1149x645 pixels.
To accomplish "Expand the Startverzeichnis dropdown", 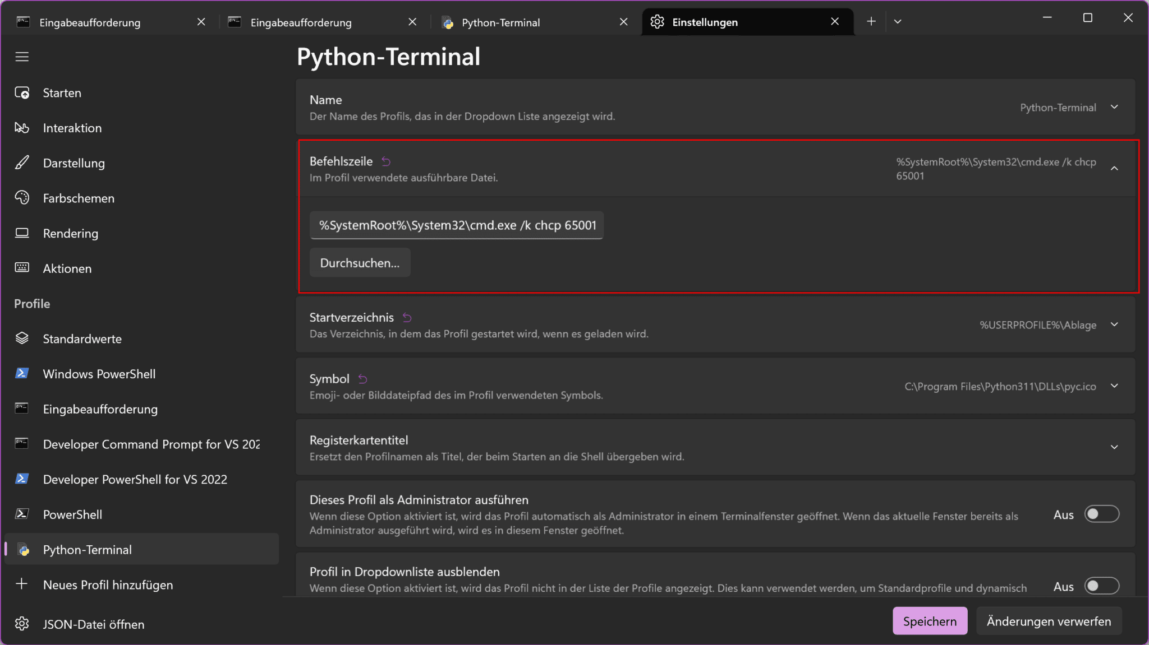I will (x=1115, y=324).
